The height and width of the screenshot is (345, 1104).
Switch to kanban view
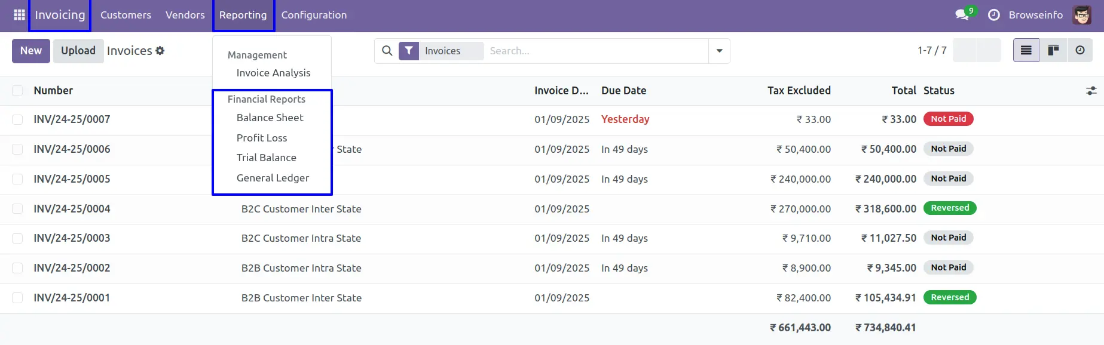1053,51
